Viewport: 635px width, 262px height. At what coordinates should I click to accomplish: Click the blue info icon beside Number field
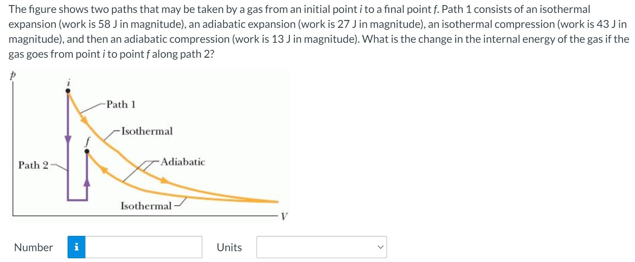(x=77, y=247)
